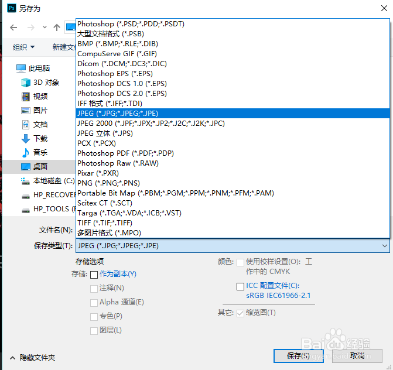
Task: Choose Photoshop PDF format
Action: click(x=233, y=153)
